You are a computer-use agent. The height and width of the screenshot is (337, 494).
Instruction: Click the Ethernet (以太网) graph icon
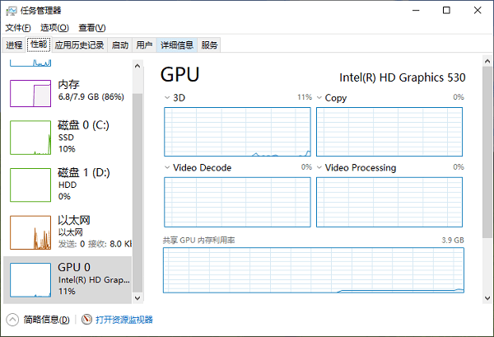coord(30,232)
